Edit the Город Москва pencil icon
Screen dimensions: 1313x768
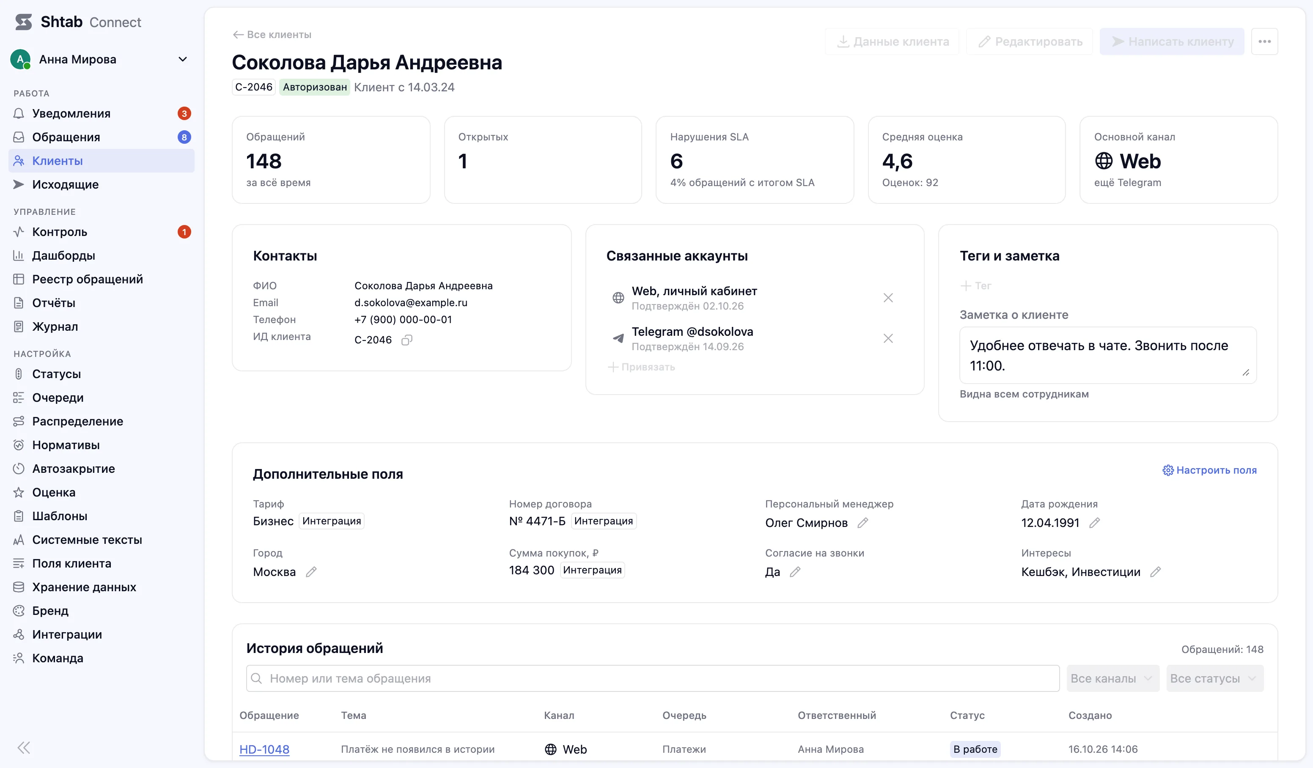(311, 572)
